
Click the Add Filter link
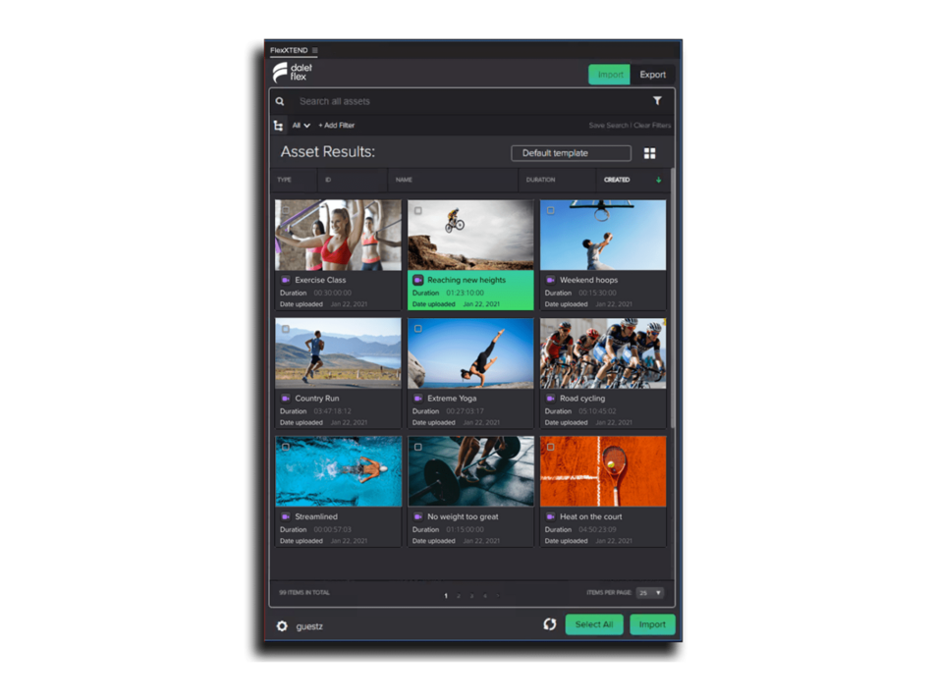tap(336, 126)
